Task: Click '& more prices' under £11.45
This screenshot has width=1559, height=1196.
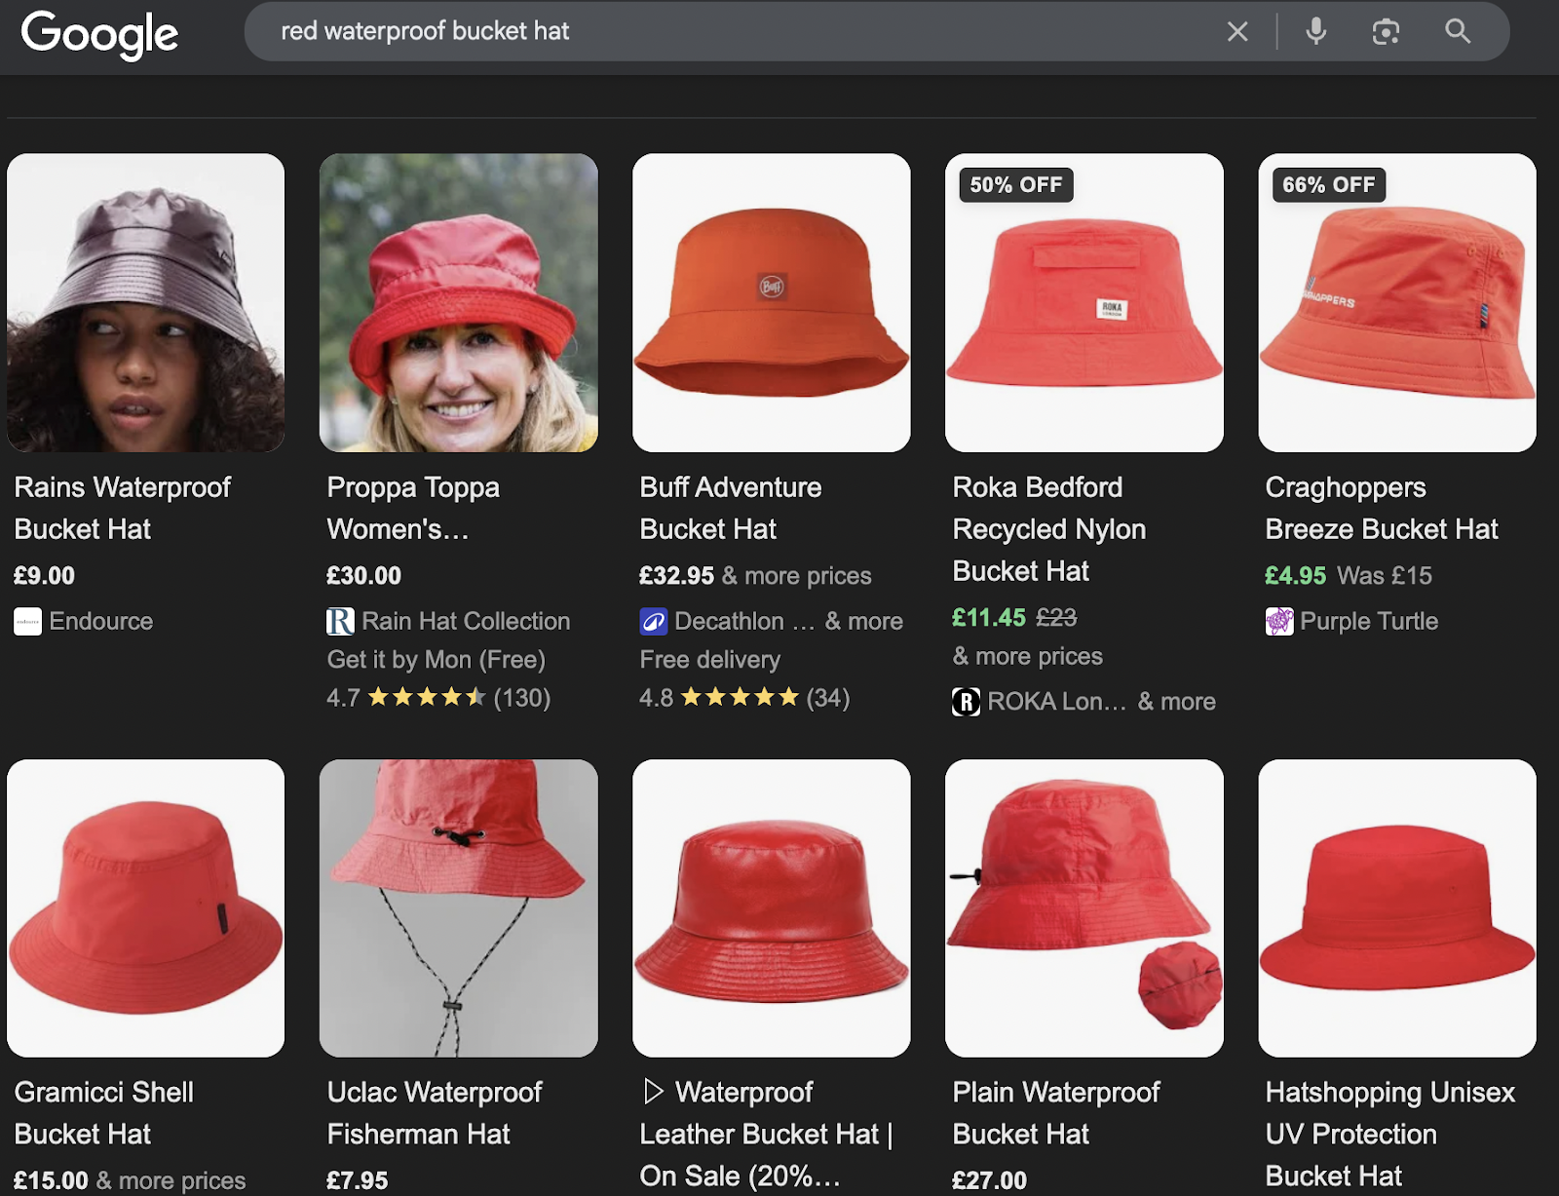Action: coord(1027,657)
